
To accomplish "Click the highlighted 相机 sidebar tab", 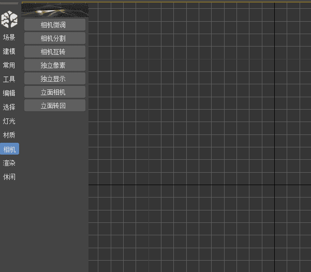I will tap(9, 149).
